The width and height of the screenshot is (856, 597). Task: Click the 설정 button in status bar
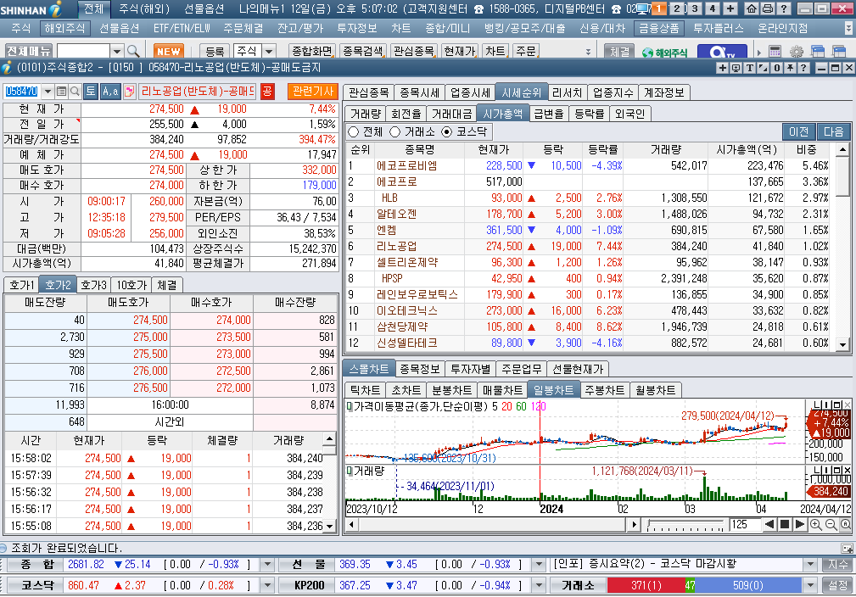[x=837, y=585]
